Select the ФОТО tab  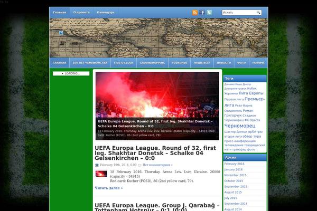tap(241, 63)
